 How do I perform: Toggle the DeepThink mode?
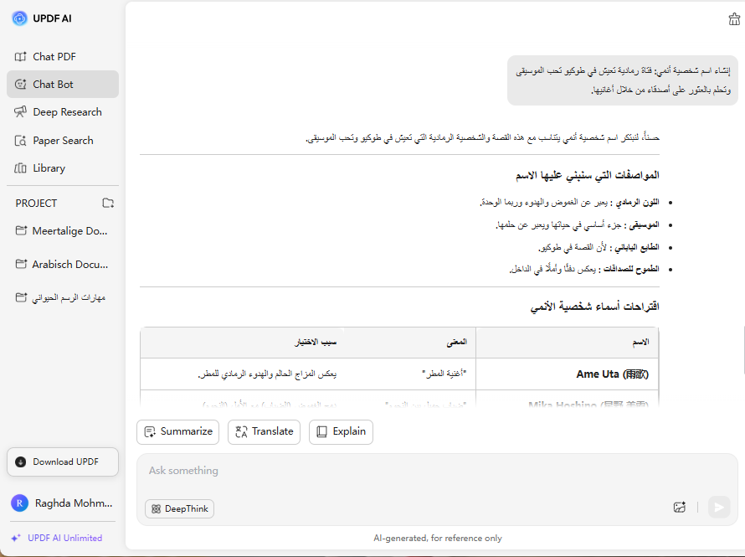tap(180, 509)
